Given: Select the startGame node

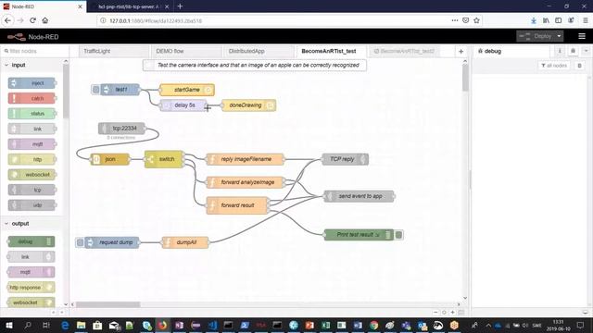Looking at the screenshot, I should [x=187, y=90].
